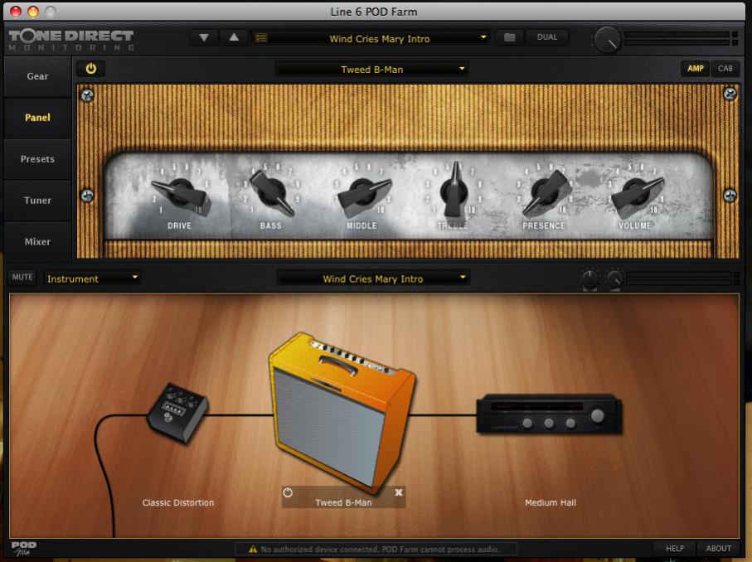Adjust the master output knob
Screen dimensions: 752x562
click(x=607, y=39)
